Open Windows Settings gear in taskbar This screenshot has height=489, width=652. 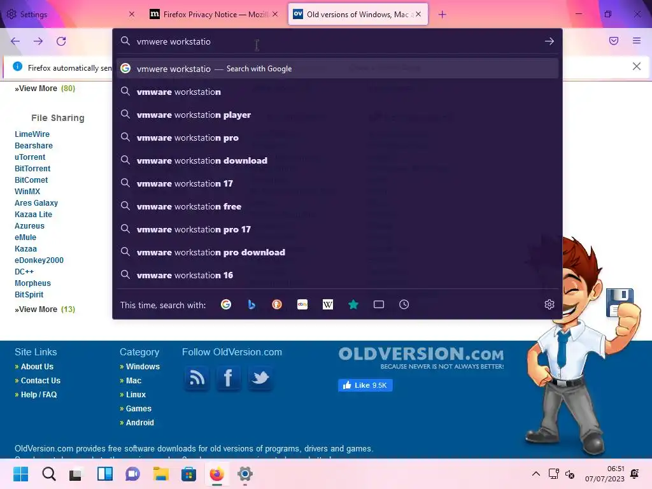pos(245,474)
